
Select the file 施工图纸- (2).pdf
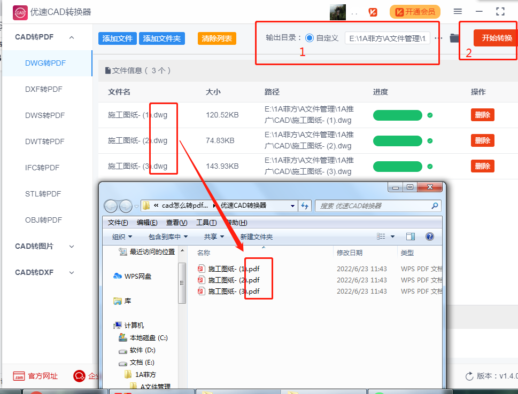(x=228, y=280)
